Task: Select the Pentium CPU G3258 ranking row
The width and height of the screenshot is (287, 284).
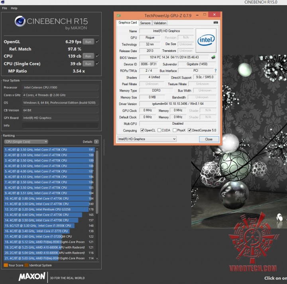Action: pos(49,210)
